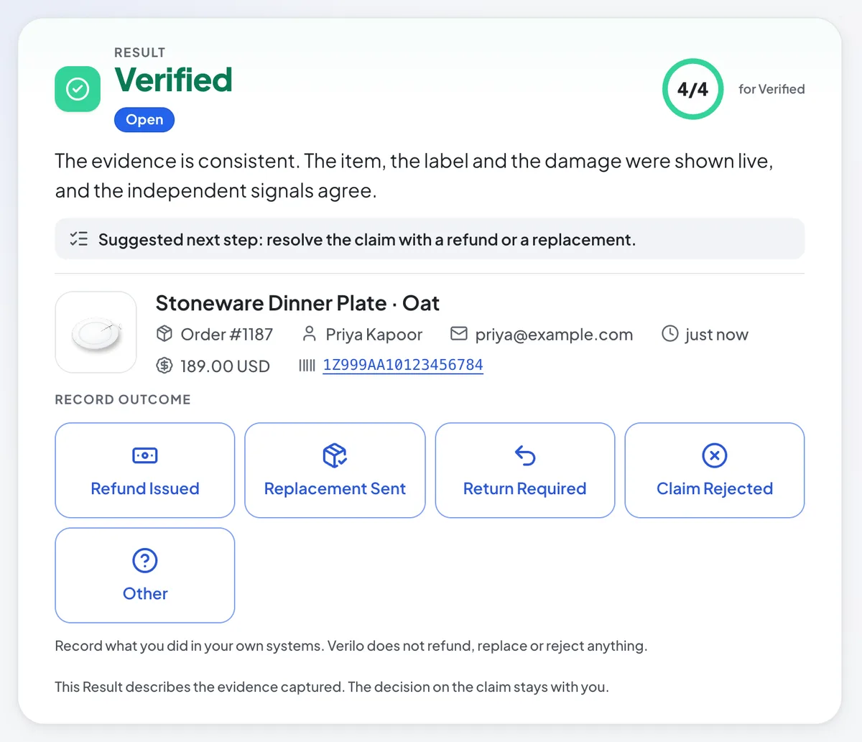This screenshot has height=742, width=862.
Task: Click the barcode icon beside the tracking number
Action: 307,366
